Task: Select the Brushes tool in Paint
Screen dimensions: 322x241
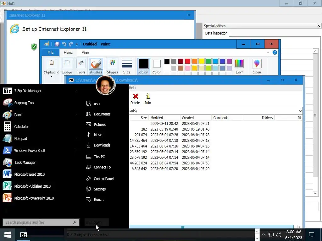Action: [96, 67]
